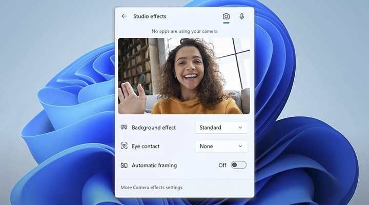369x205 pixels.
Task: Click the Eye contact icon
Action: click(x=124, y=146)
